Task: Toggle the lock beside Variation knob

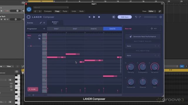Action: [150, 63]
